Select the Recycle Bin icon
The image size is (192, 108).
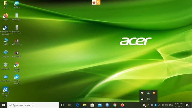click(5, 66)
